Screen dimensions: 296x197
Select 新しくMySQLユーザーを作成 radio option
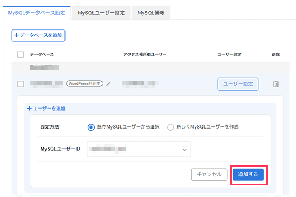[x=170, y=127]
